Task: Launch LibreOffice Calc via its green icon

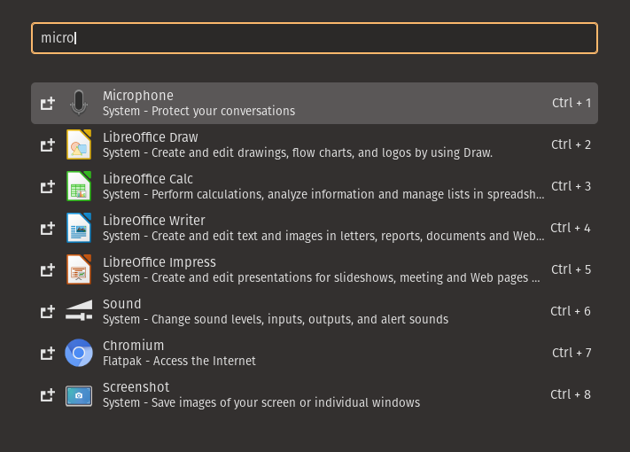Action: click(x=79, y=186)
